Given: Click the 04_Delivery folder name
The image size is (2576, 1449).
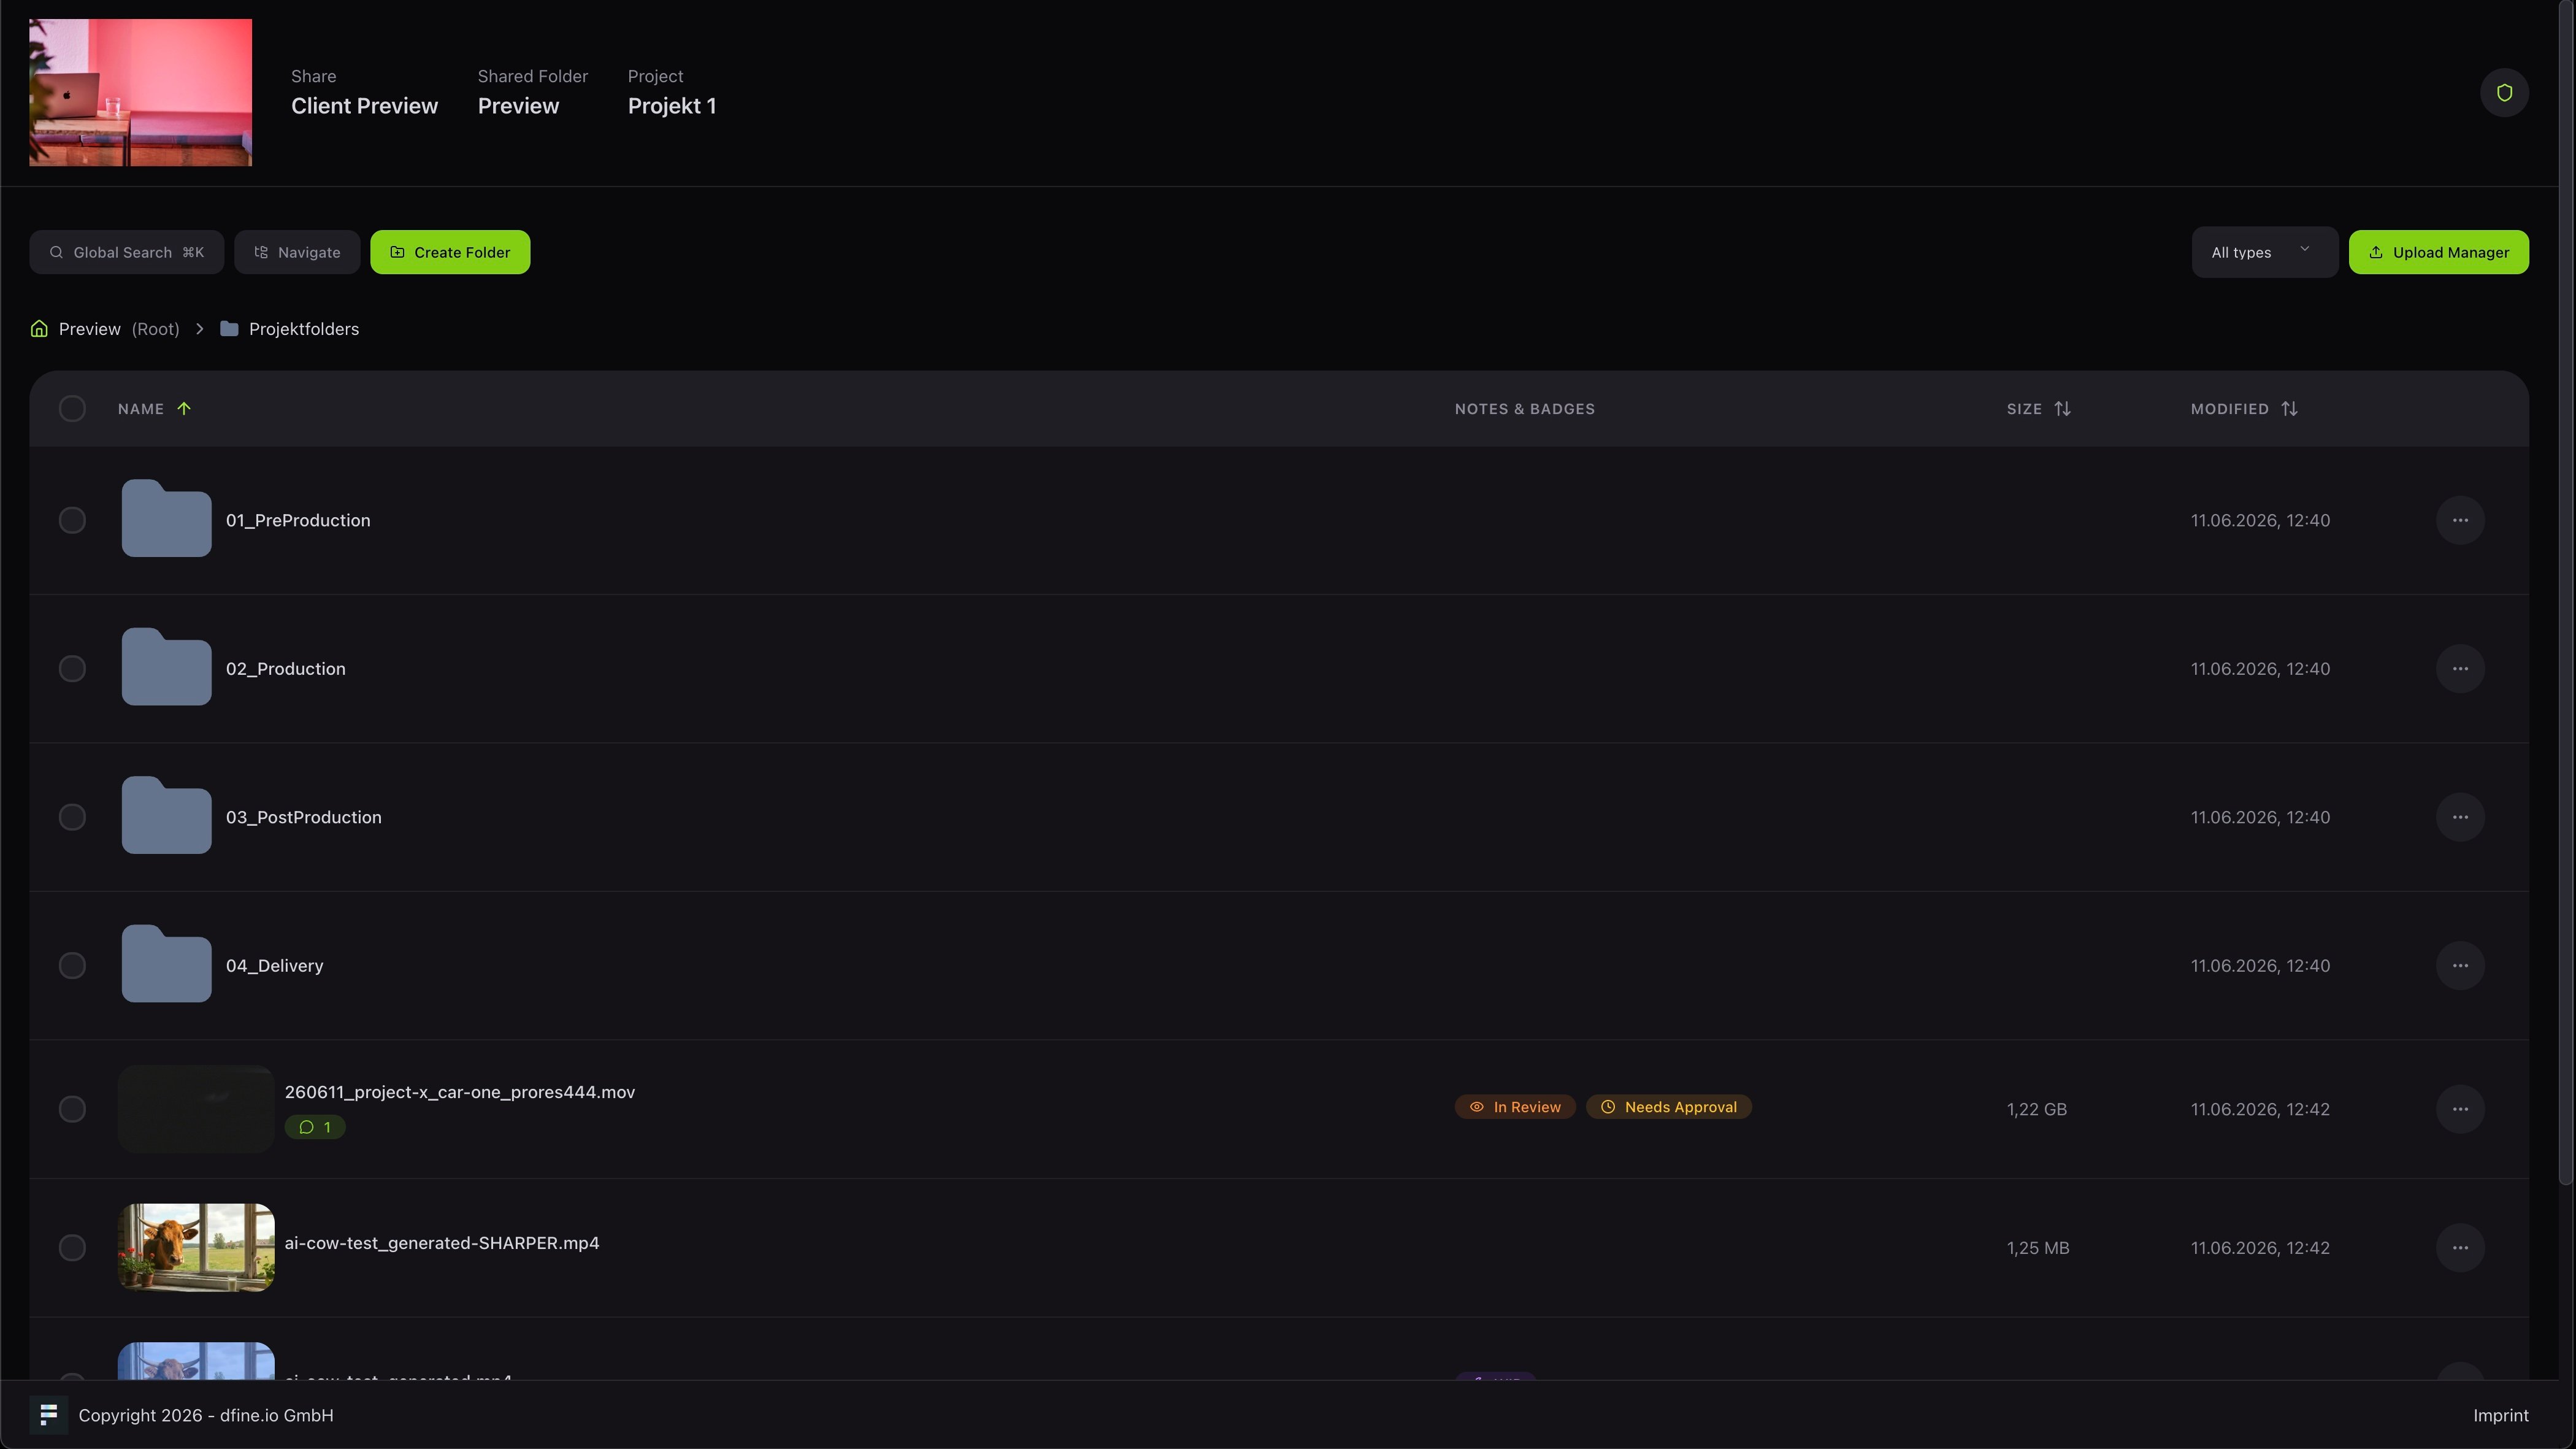Looking at the screenshot, I should pyautogui.click(x=275, y=966).
